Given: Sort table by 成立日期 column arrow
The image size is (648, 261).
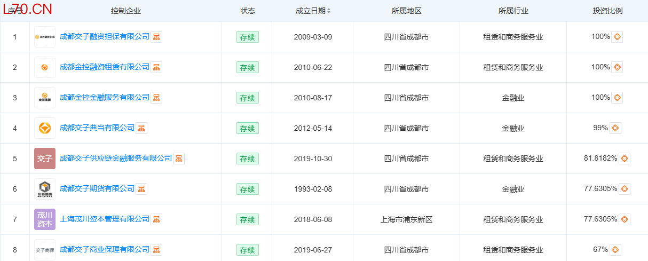Looking at the screenshot, I should click(329, 11).
